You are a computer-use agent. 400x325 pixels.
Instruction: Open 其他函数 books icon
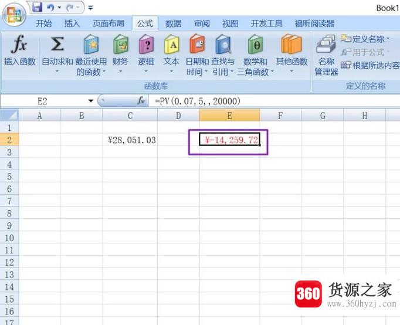click(291, 44)
